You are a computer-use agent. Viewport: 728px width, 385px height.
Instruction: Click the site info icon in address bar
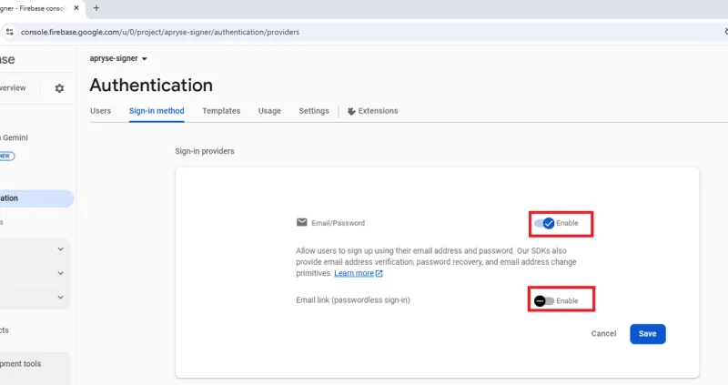[10, 32]
